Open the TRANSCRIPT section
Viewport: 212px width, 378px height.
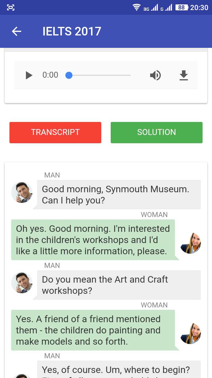point(55,132)
